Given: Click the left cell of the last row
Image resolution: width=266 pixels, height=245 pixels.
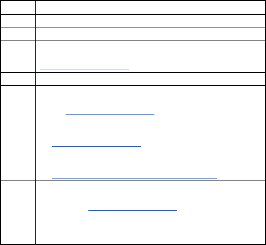Looking at the screenshot, I should (x=18, y=212).
